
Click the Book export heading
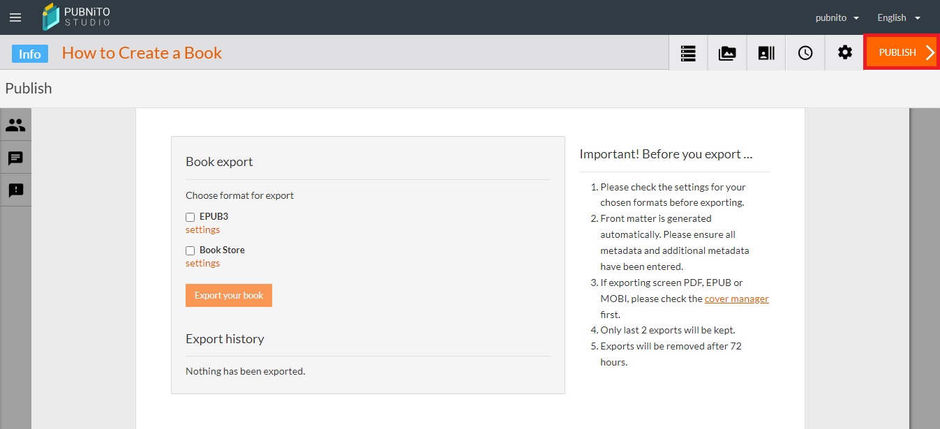219,162
